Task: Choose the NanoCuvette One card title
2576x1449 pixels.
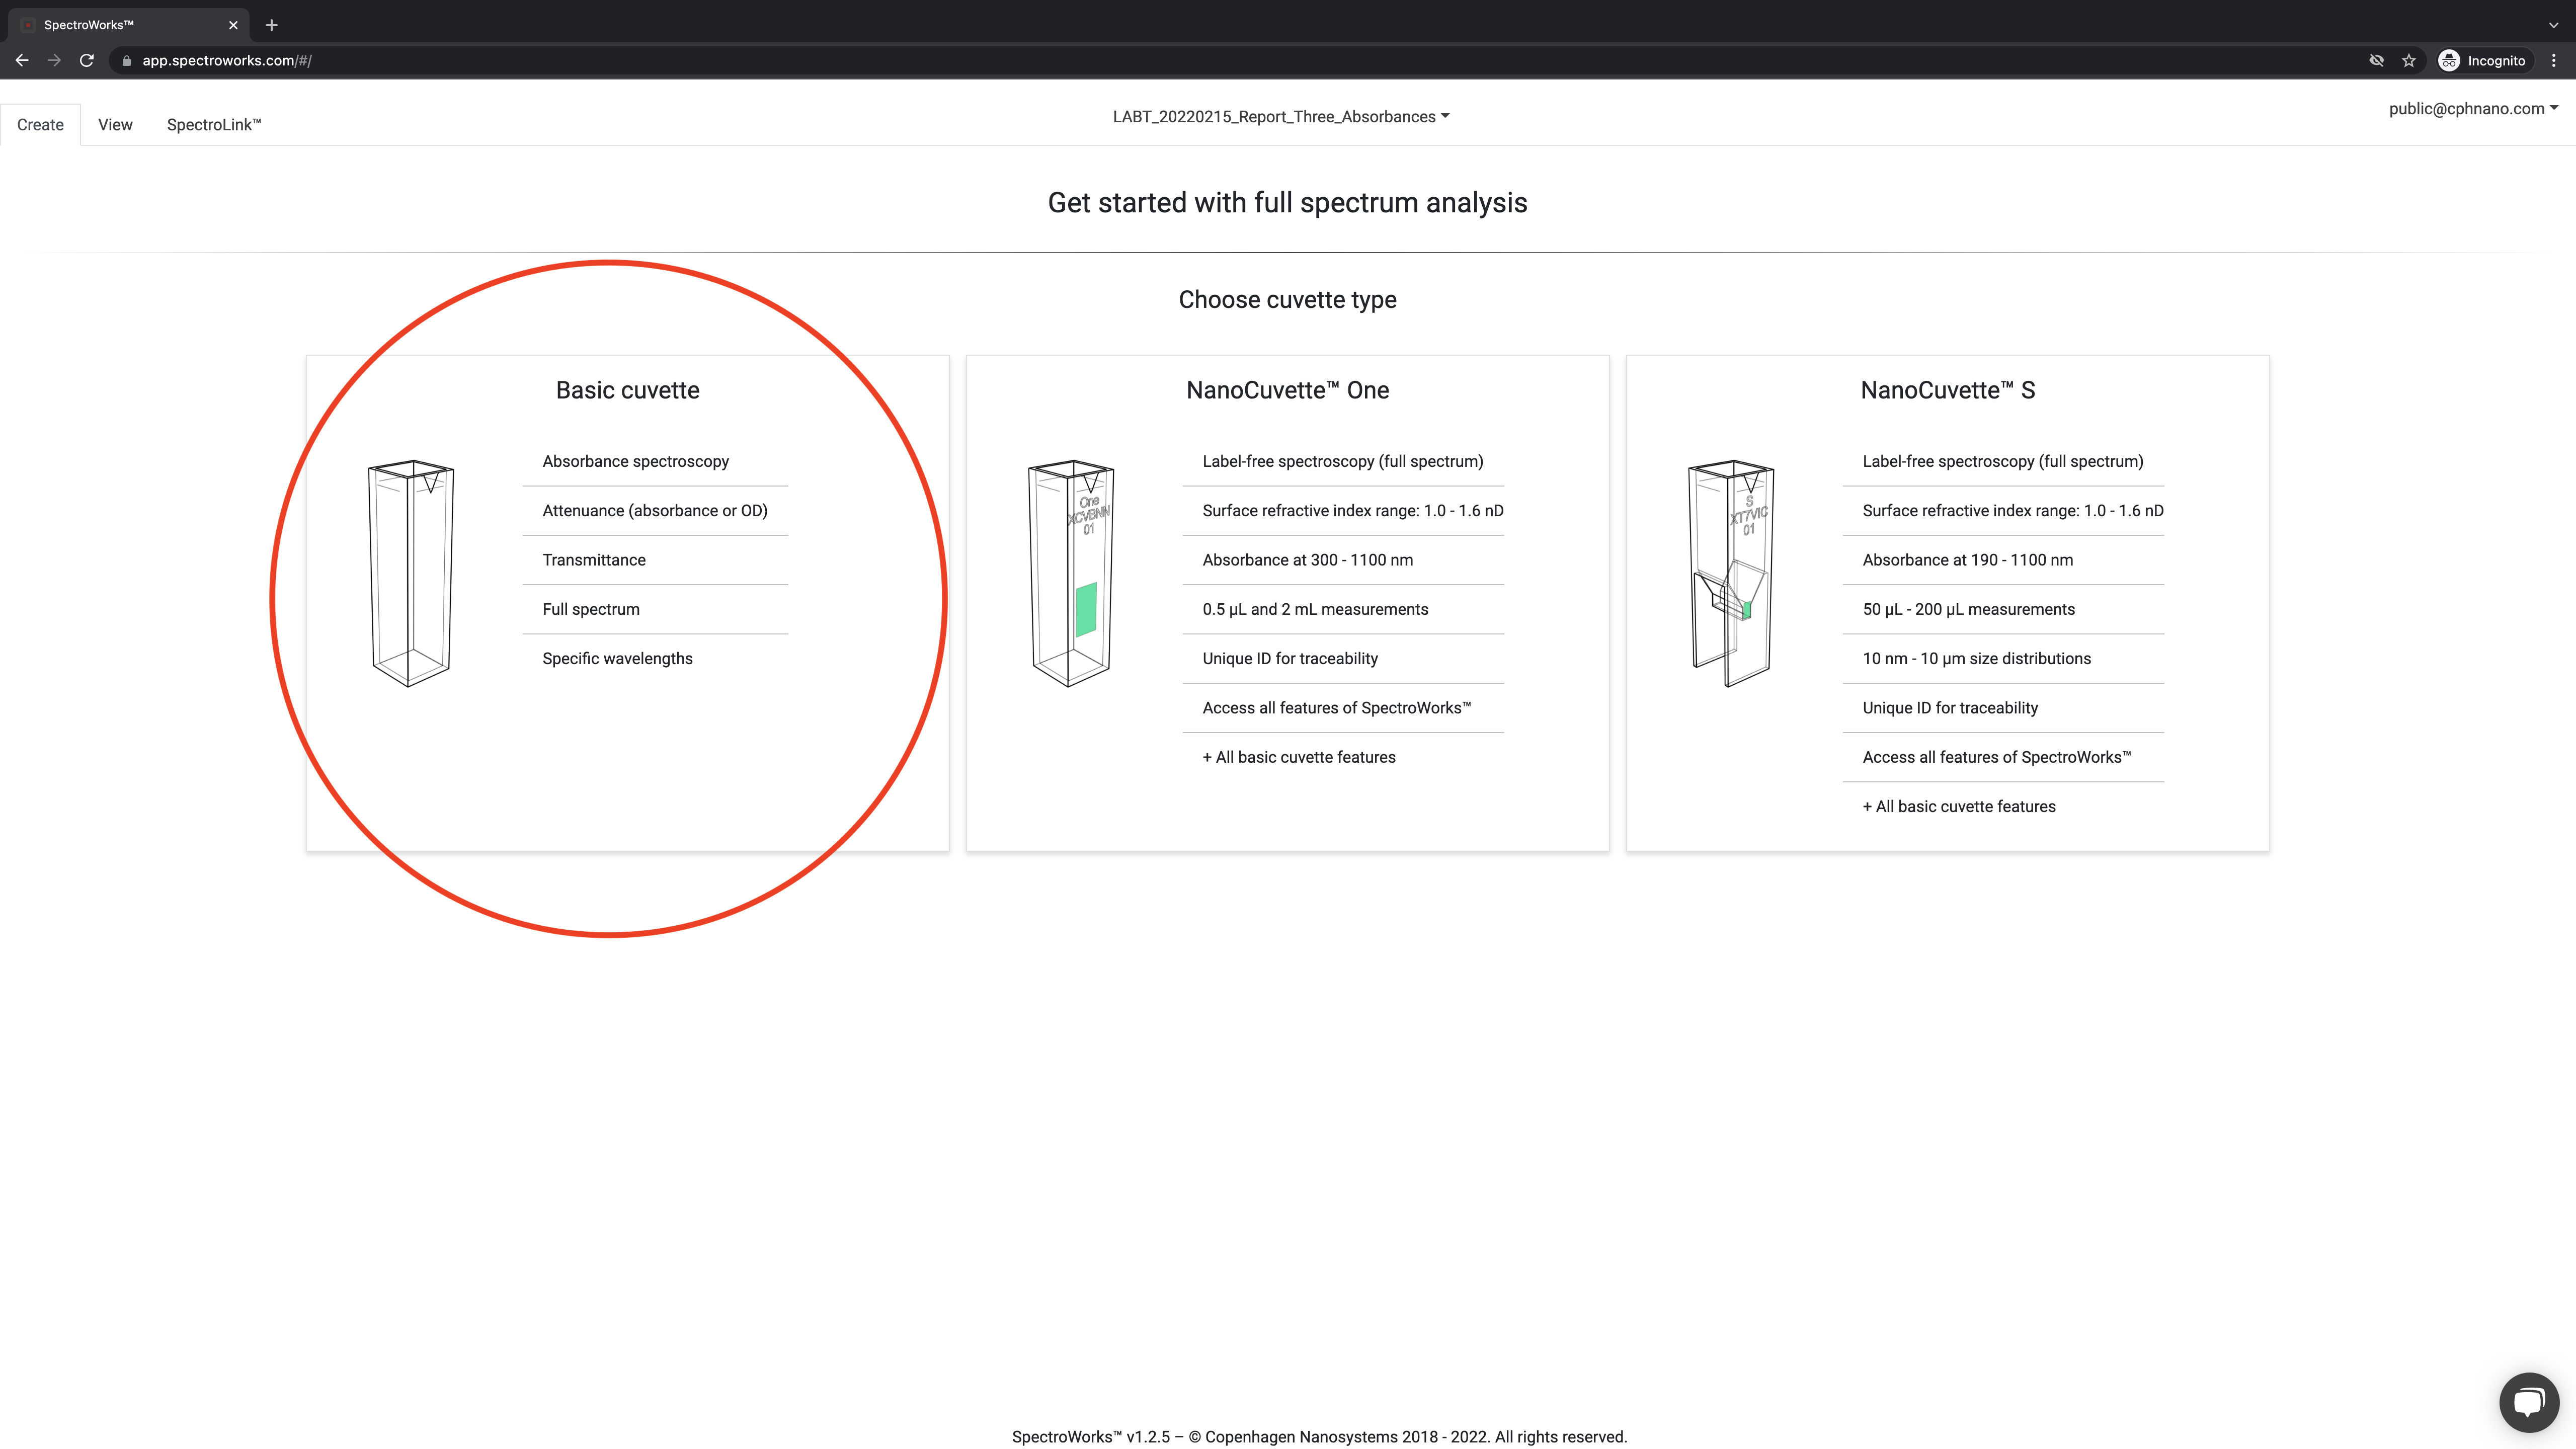Action: click(x=1287, y=390)
